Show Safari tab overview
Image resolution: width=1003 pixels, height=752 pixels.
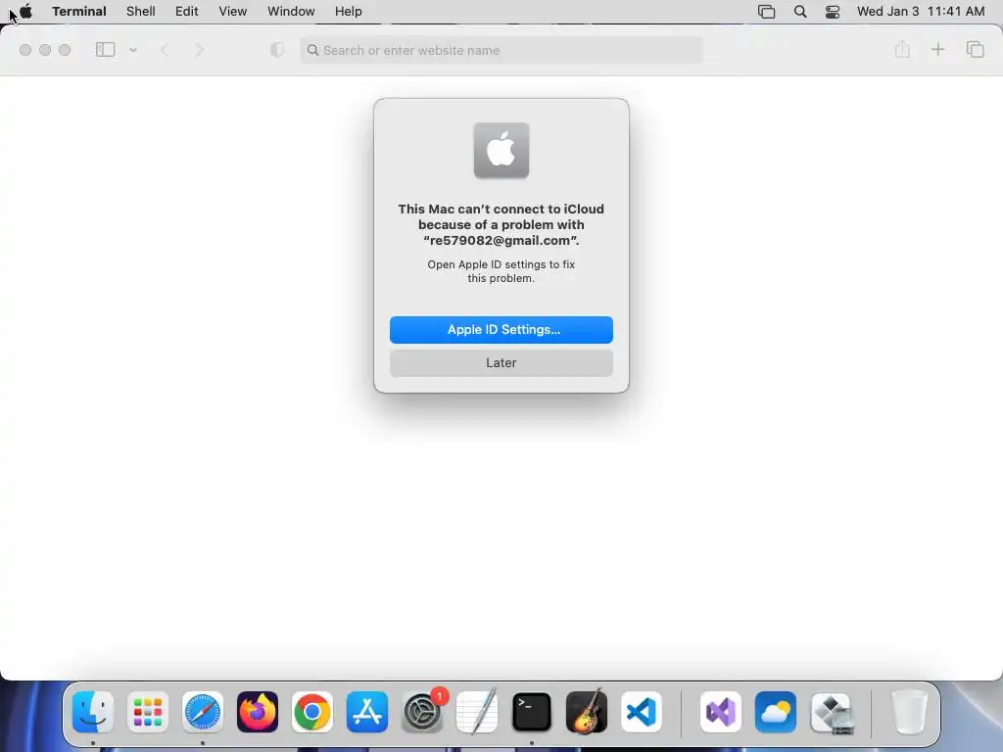coord(975,49)
